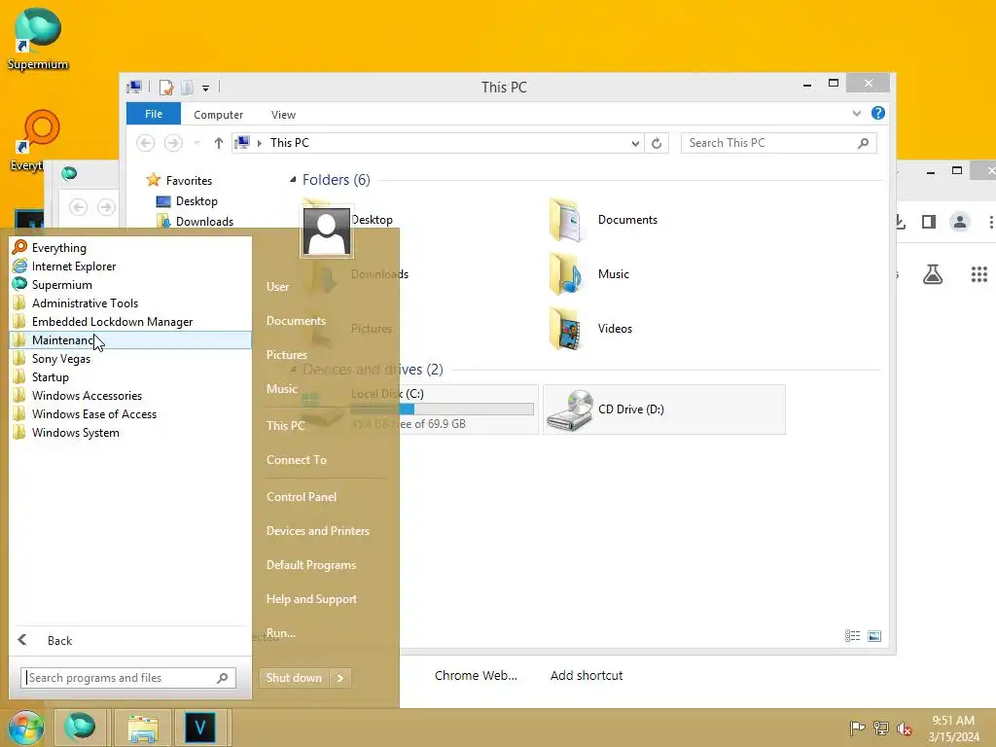
Task: Expand the Administrative Tools folder
Action: click(x=130, y=303)
